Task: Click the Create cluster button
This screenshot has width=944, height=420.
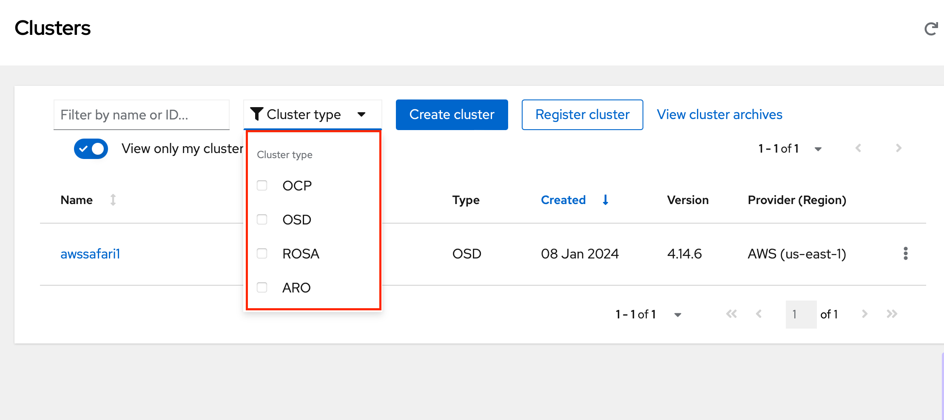Action: [x=452, y=115]
